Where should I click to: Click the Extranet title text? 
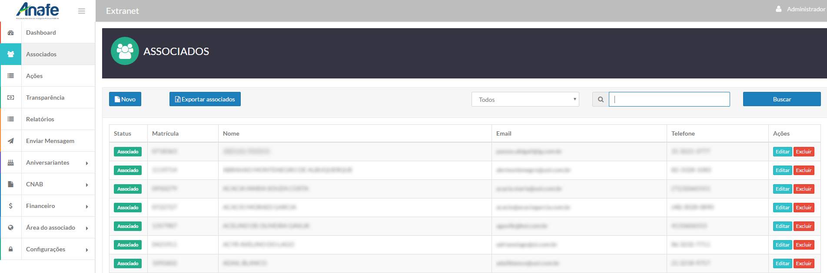tap(123, 11)
